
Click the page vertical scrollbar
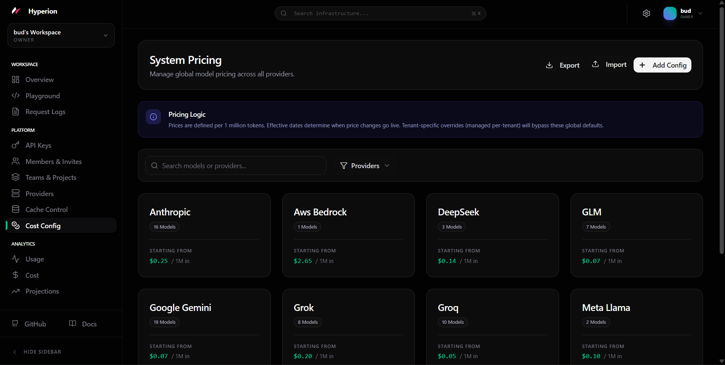tap(722, 130)
